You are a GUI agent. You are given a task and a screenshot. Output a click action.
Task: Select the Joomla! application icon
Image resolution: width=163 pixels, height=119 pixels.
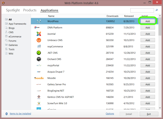[39, 34]
